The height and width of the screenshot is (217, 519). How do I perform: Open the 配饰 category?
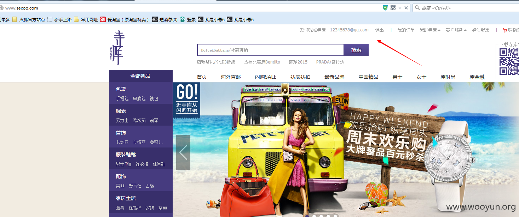point(121,176)
